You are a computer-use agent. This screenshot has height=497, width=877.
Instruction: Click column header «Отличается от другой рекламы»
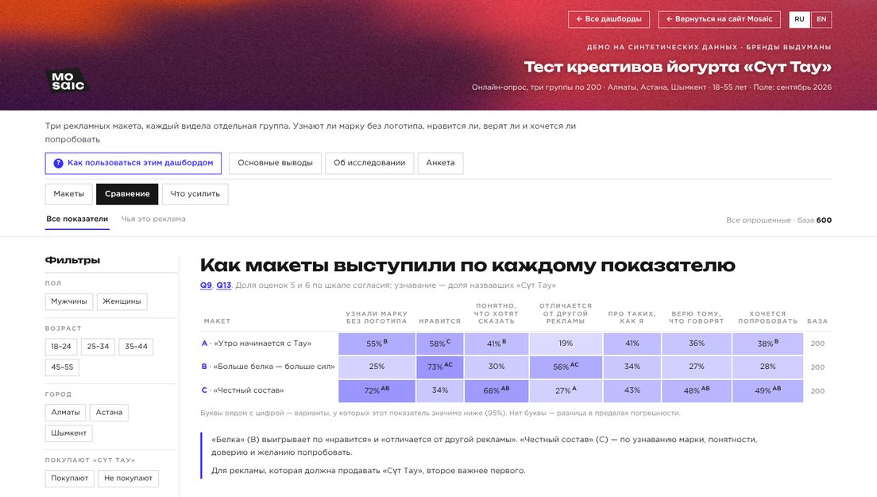566,313
